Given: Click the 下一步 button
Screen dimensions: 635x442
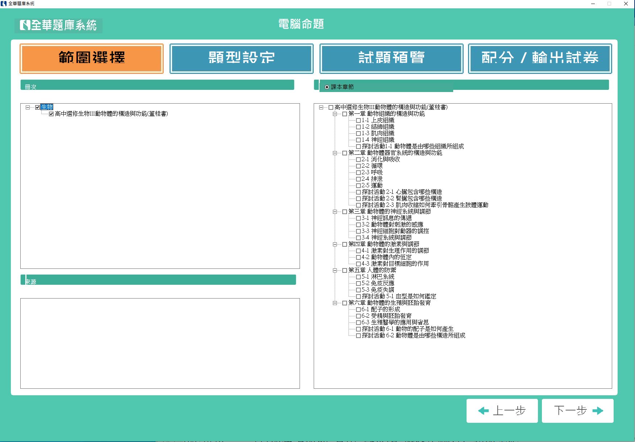Looking at the screenshot, I should pyautogui.click(x=578, y=411).
